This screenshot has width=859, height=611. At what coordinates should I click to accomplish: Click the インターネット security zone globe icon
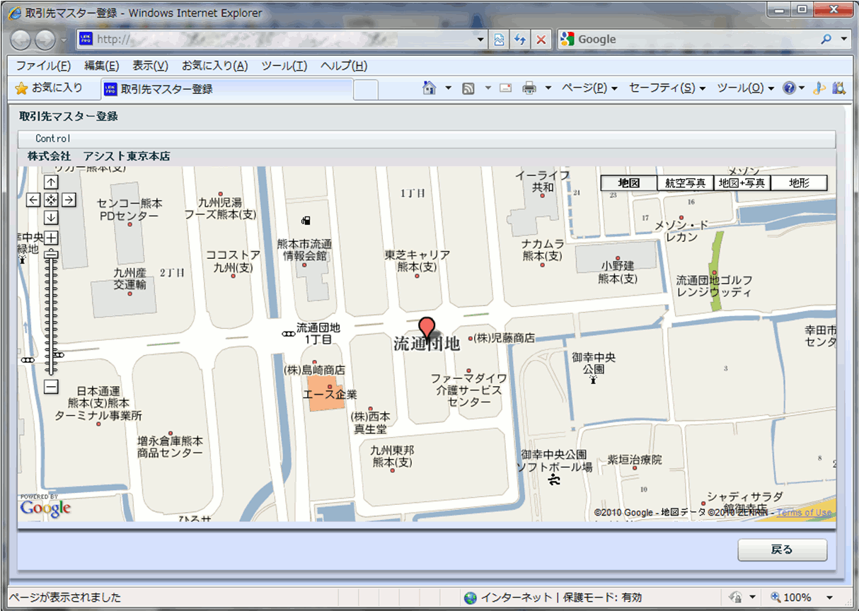pos(471,598)
